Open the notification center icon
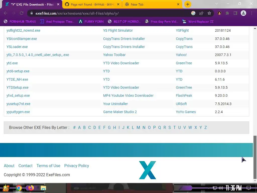 (249, 188)
